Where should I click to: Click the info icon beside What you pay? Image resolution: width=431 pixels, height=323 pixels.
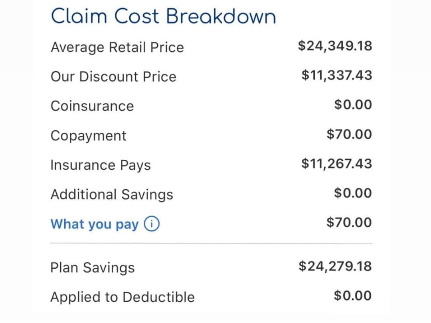coord(152,224)
